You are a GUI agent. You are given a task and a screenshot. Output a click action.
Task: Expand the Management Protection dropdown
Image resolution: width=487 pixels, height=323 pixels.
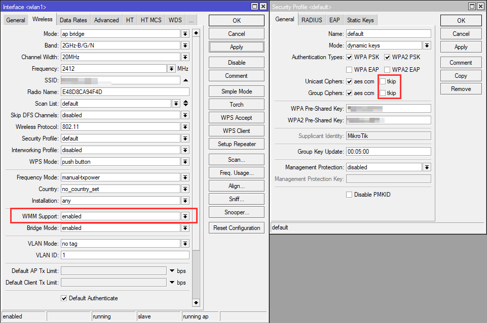(x=427, y=167)
